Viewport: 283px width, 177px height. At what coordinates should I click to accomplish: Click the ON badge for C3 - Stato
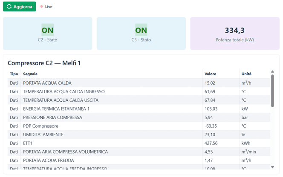[141, 30]
